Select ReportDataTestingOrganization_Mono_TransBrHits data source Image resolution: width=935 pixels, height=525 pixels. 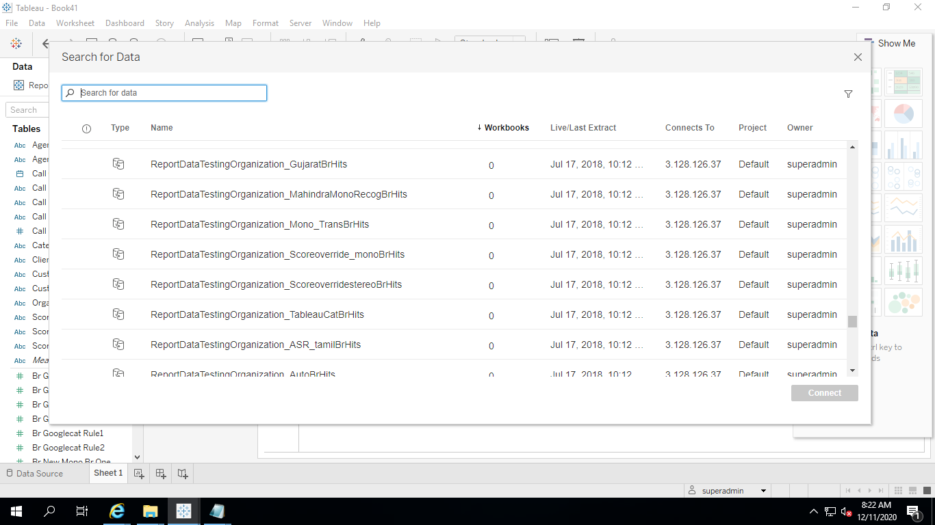[260, 224]
